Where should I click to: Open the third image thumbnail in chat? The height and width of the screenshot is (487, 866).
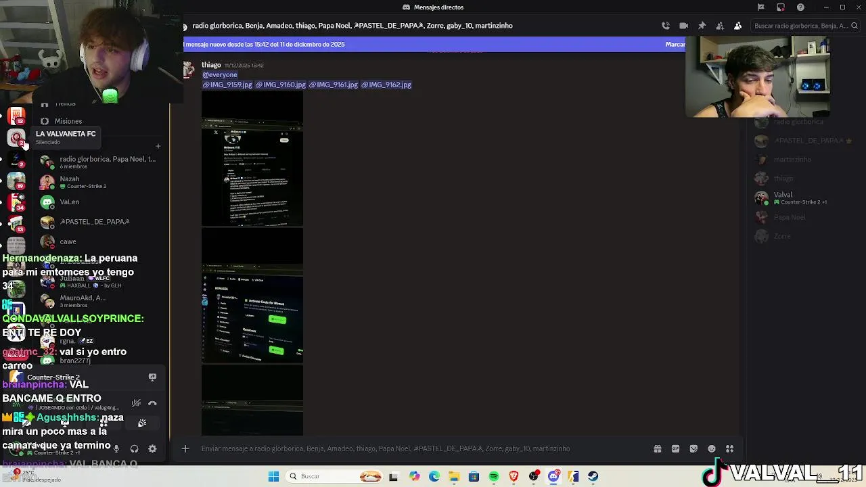[252, 400]
